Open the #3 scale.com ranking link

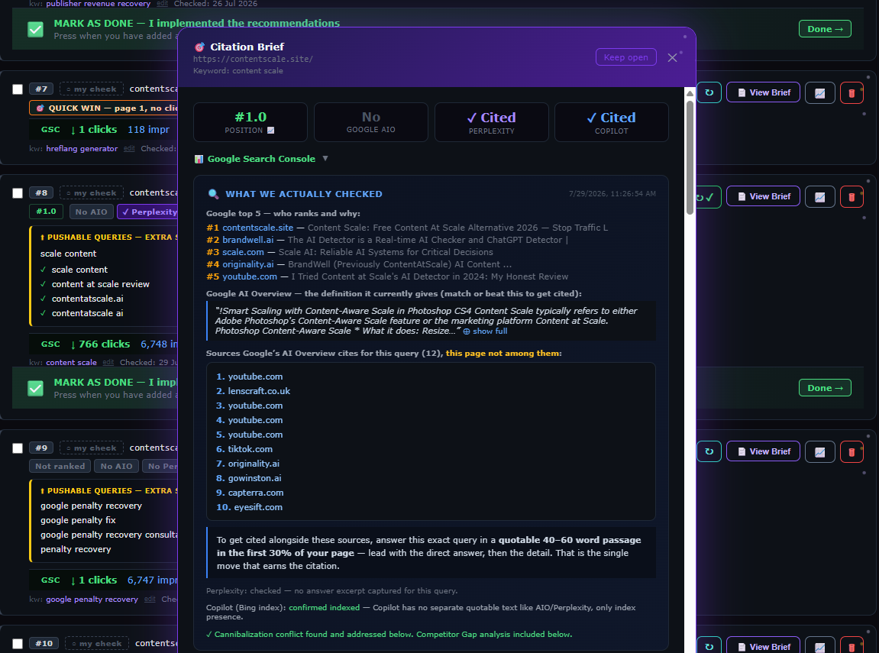pyautogui.click(x=244, y=252)
